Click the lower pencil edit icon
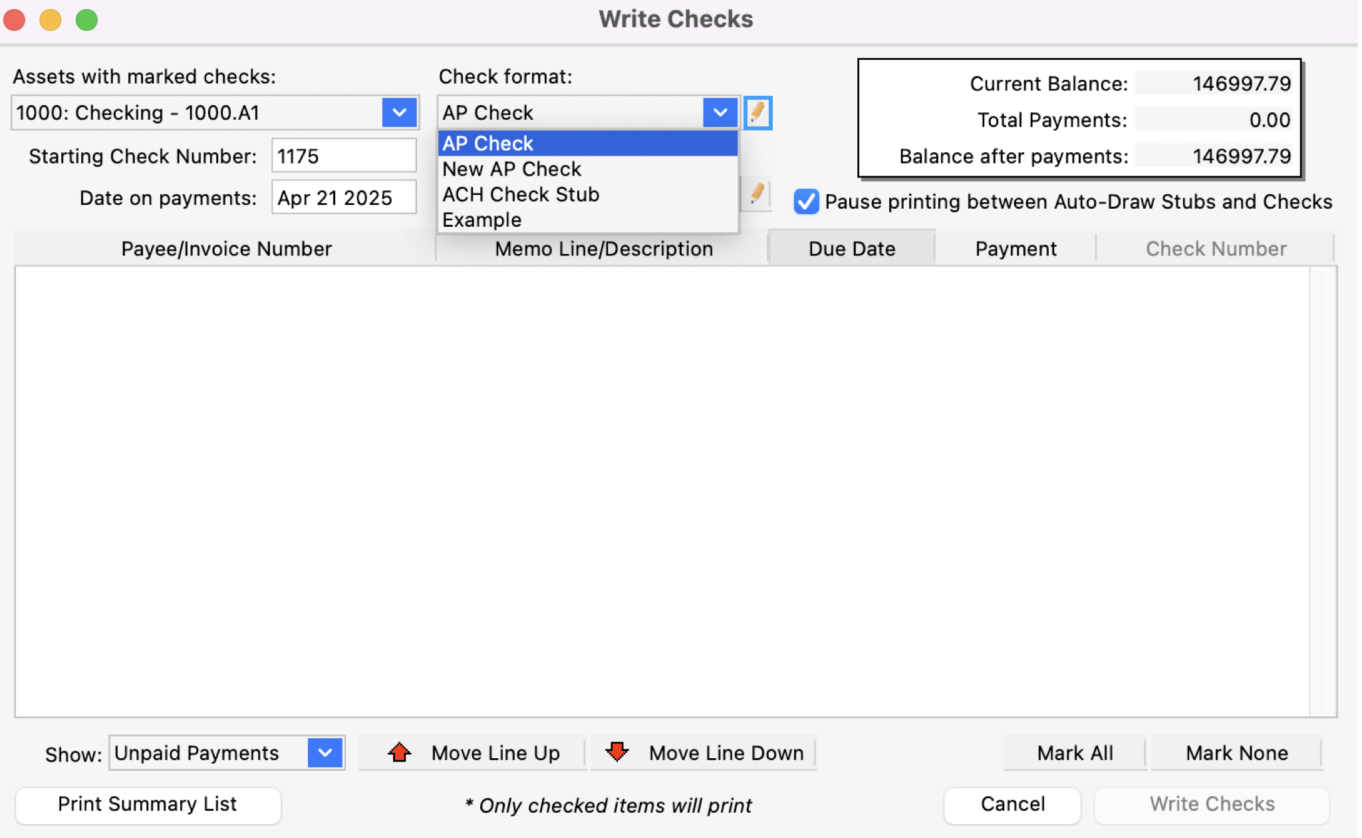Viewport: 1362px width, 838px height. 757,194
